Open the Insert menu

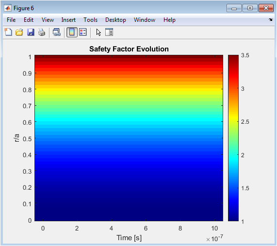(x=68, y=20)
